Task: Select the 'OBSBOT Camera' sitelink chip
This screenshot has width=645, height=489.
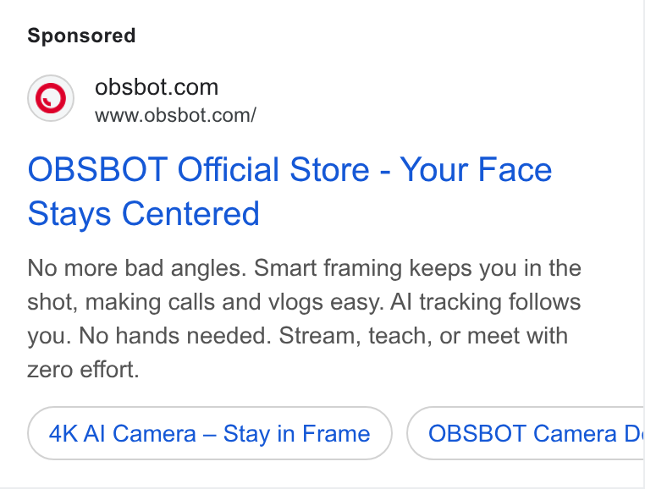Action: [526, 433]
